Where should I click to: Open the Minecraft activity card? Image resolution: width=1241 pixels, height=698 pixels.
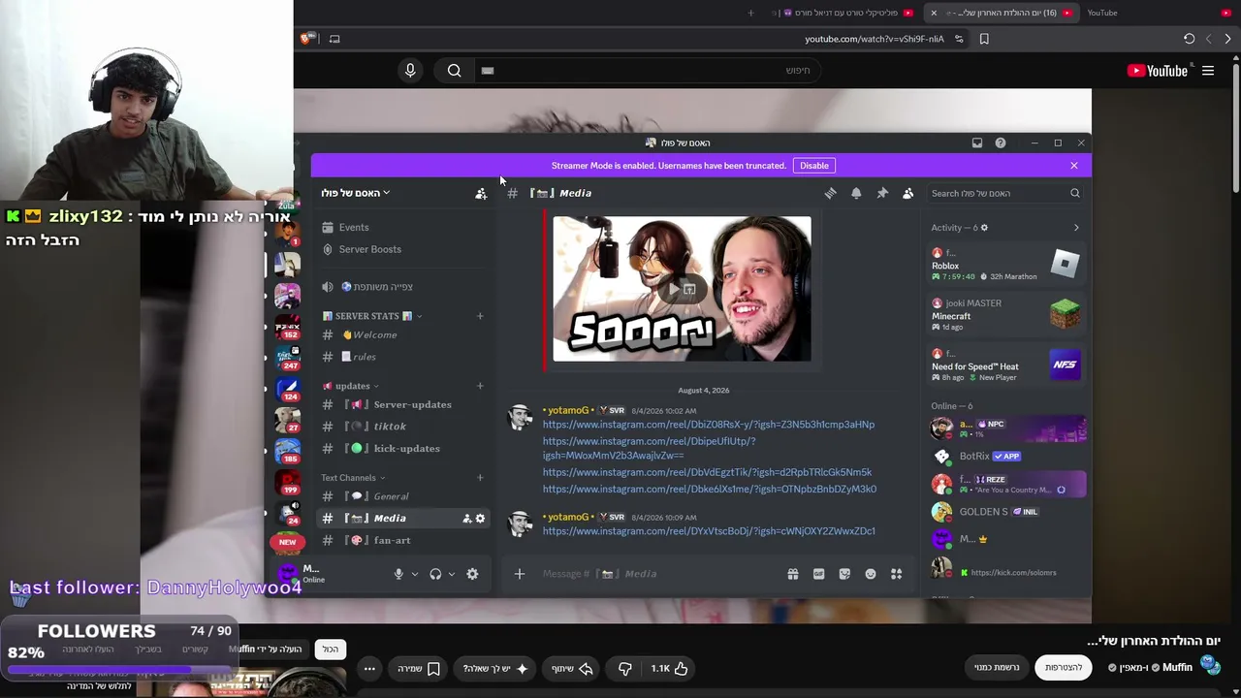click(1006, 314)
